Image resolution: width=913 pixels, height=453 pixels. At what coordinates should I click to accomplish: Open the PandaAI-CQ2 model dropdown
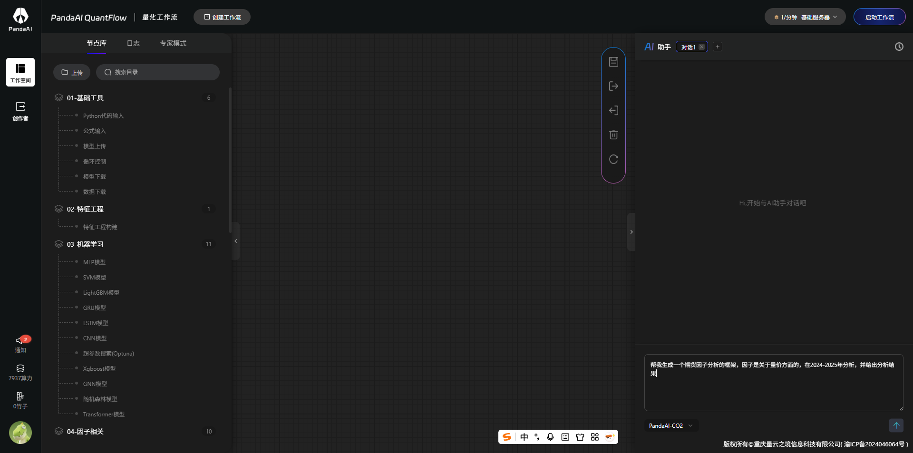pos(670,426)
